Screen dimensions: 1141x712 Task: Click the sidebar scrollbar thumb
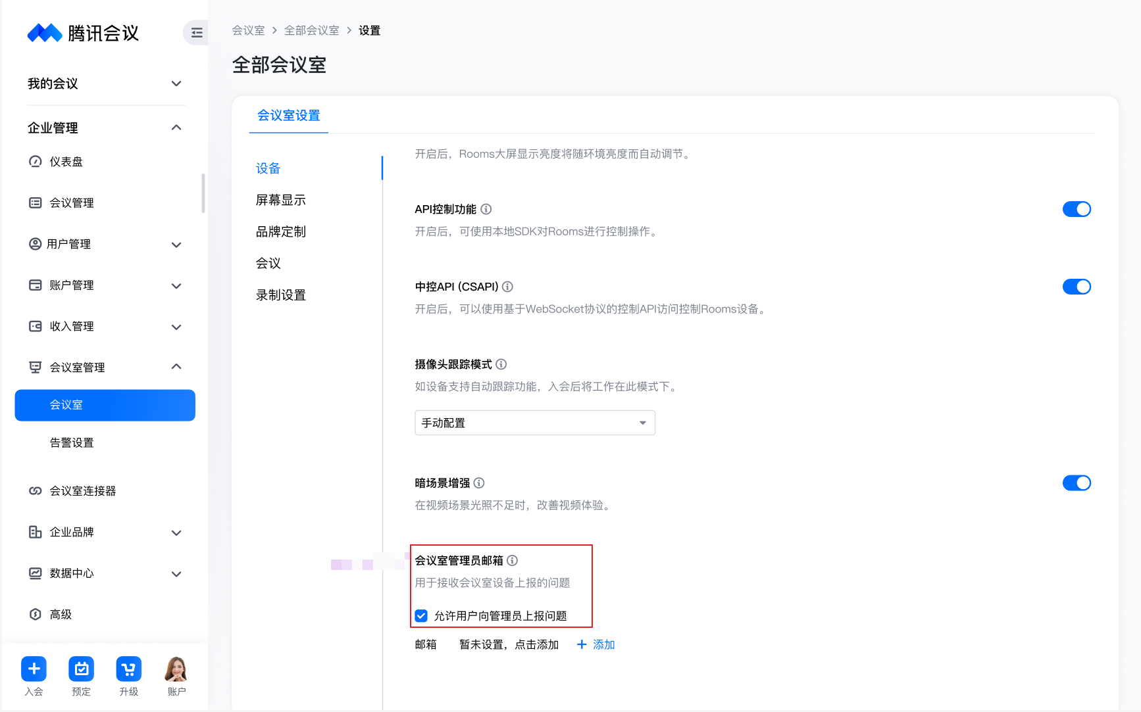click(x=203, y=193)
